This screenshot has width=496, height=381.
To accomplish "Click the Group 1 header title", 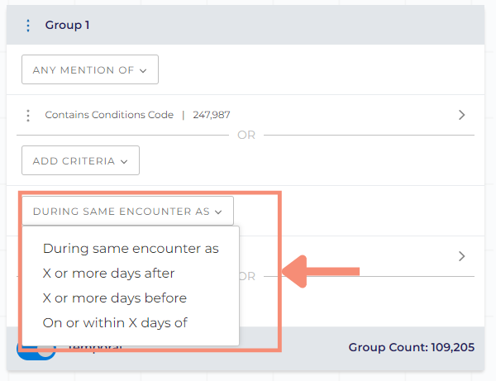I will pyautogui.click(x=67, y=25).
